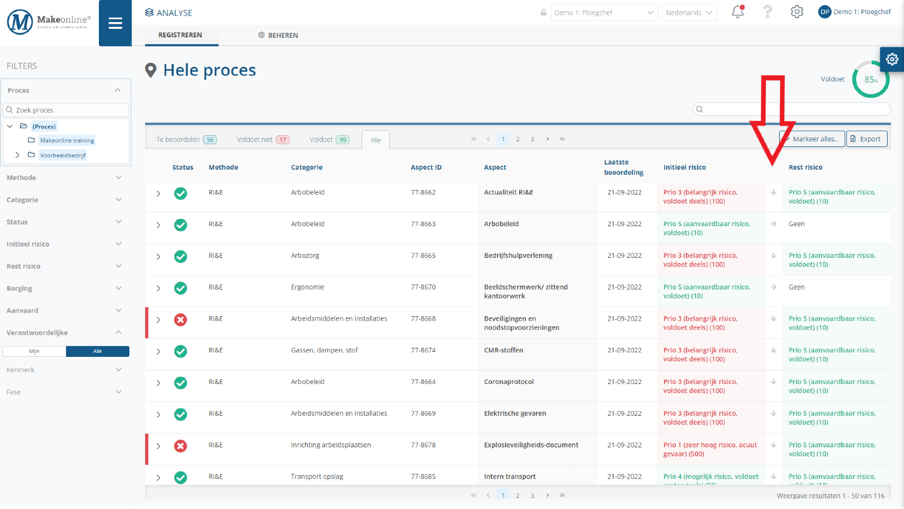Click the DP user avatar
The width and height of the screenshot is (904, 509).
point(825,12)
